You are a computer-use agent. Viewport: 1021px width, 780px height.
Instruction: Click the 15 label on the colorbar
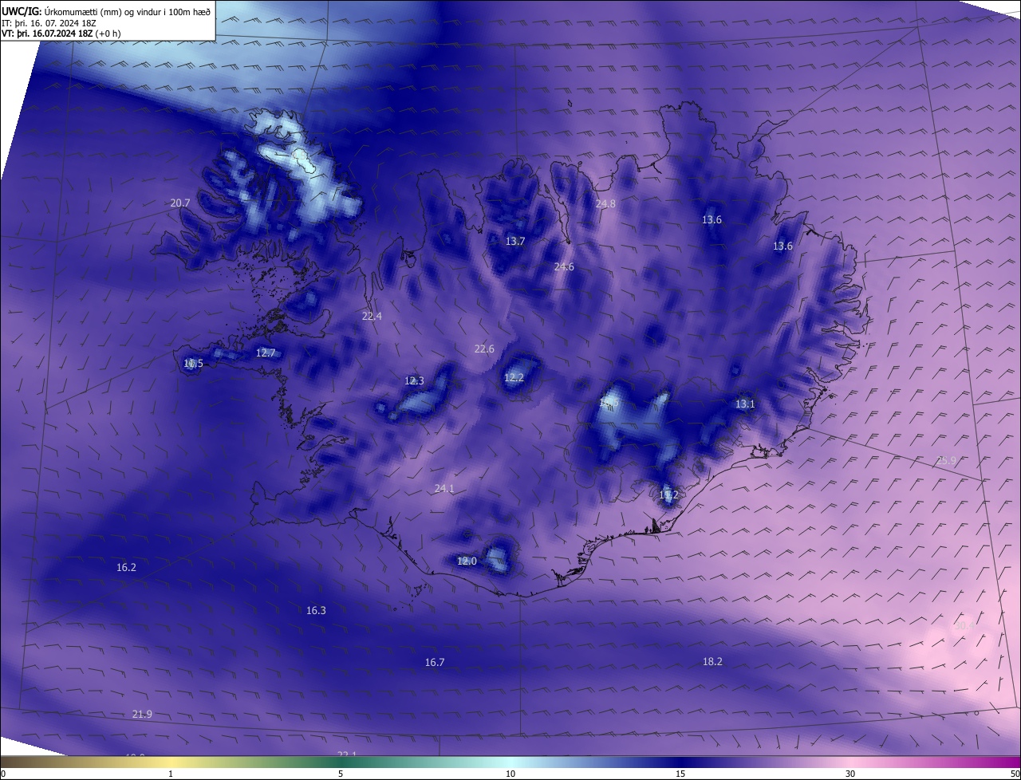680,774
